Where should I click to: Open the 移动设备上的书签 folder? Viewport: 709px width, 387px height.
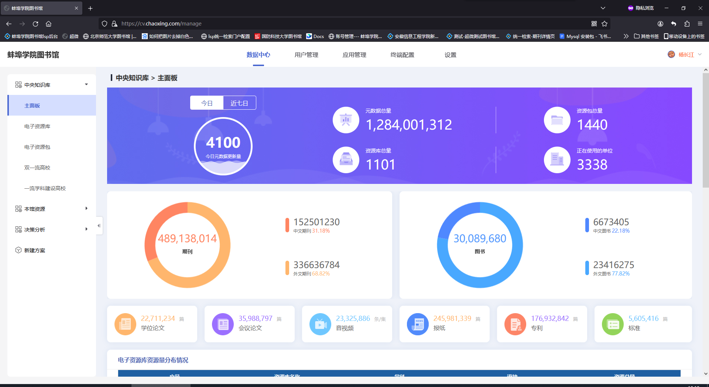coord(684,36)
